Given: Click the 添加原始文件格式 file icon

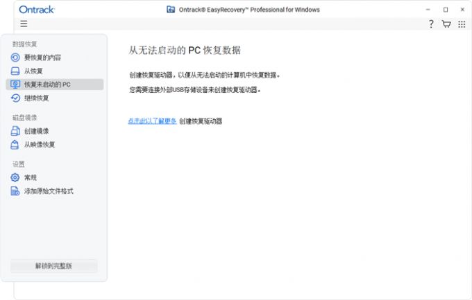Looking at the screenshot, I should [15, 191].
